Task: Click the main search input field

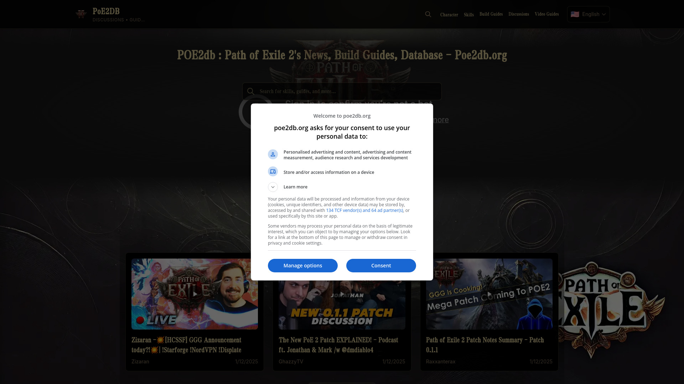Action: (x=342, y=91)
